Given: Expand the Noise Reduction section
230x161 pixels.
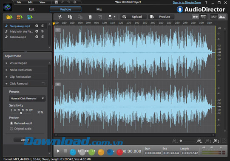Looking at the screenshot, I should 6,70.
